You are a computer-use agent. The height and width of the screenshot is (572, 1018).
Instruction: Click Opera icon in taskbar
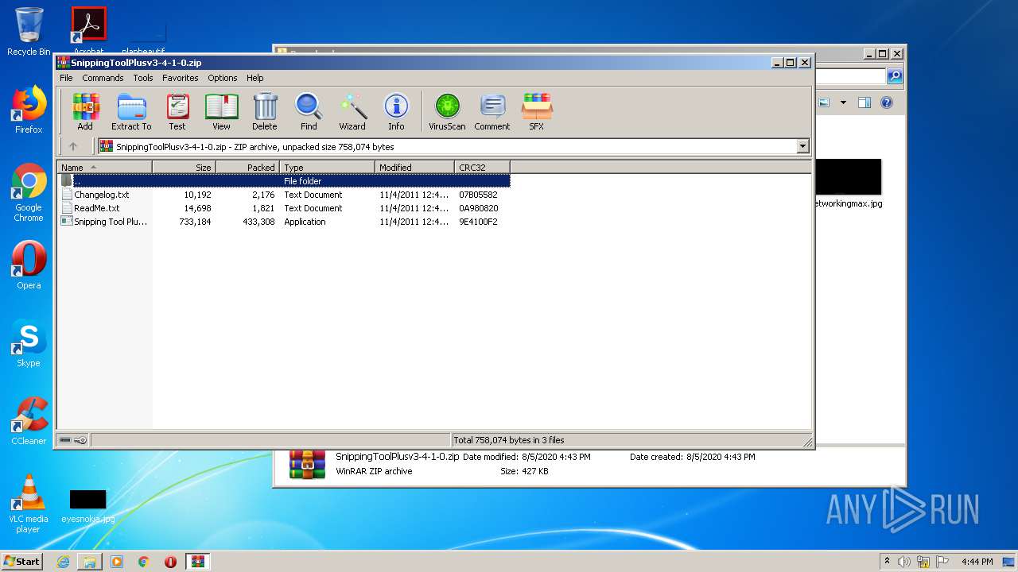click(x=170, y=562)
